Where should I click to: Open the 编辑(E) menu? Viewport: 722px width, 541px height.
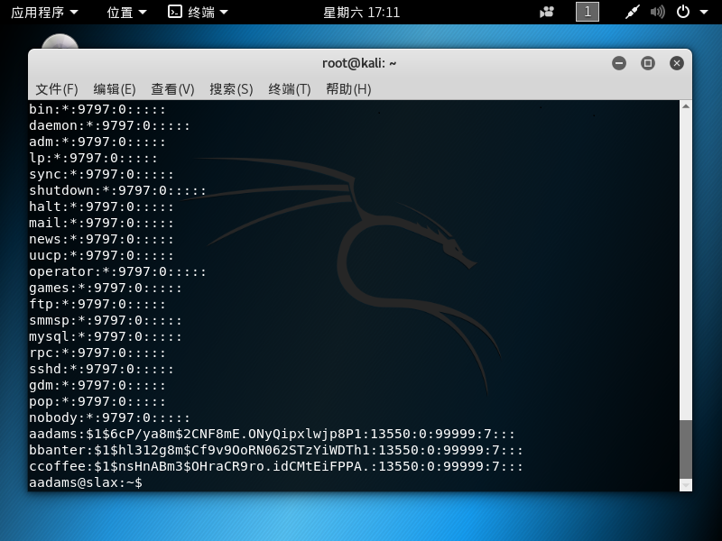coord(115,88)
